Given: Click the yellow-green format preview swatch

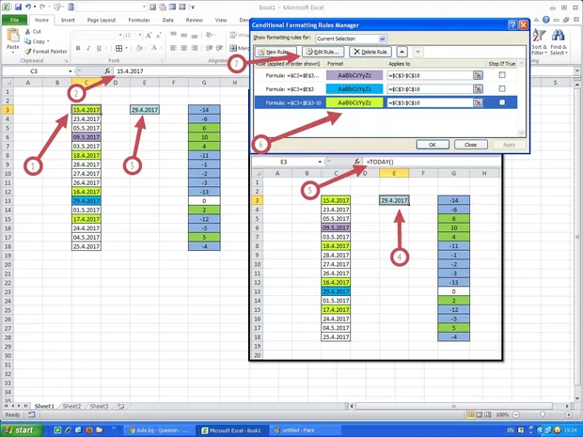Looking at the screenshot, I should coord(355,103).
